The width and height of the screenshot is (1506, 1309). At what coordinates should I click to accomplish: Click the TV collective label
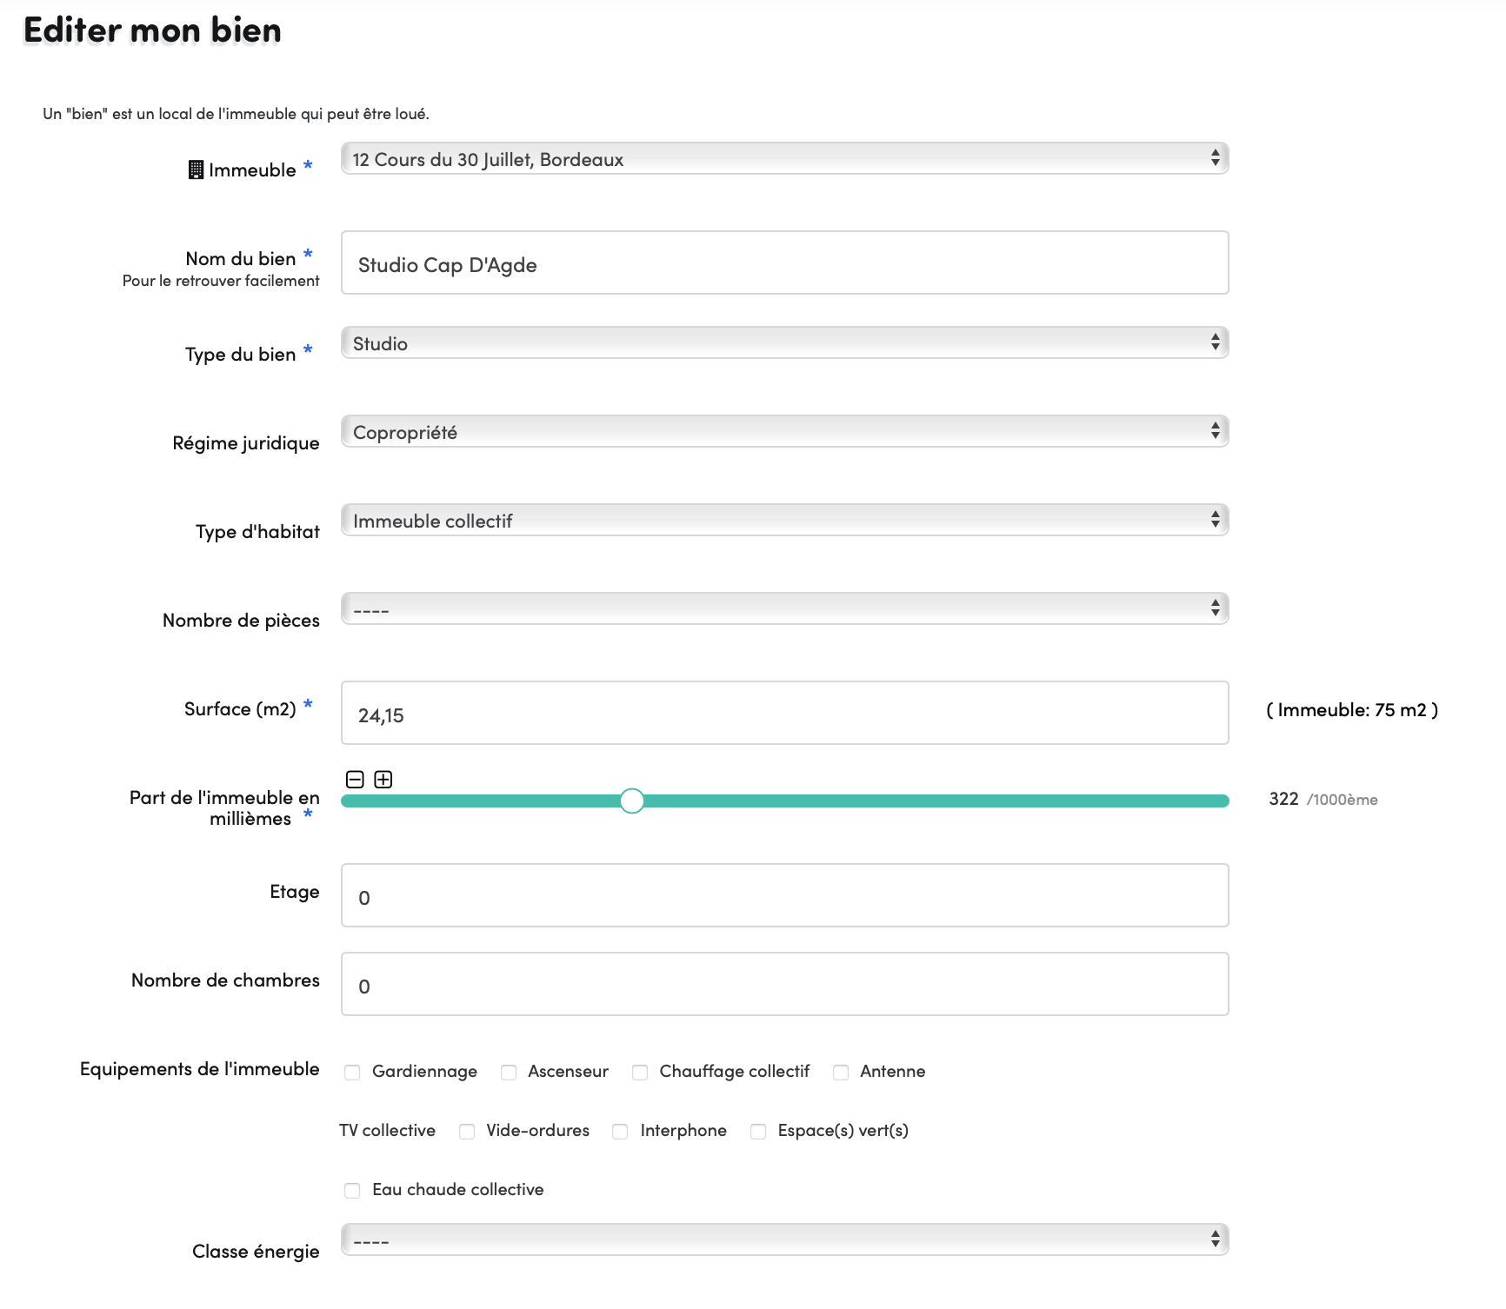[x=388, y=1131]
